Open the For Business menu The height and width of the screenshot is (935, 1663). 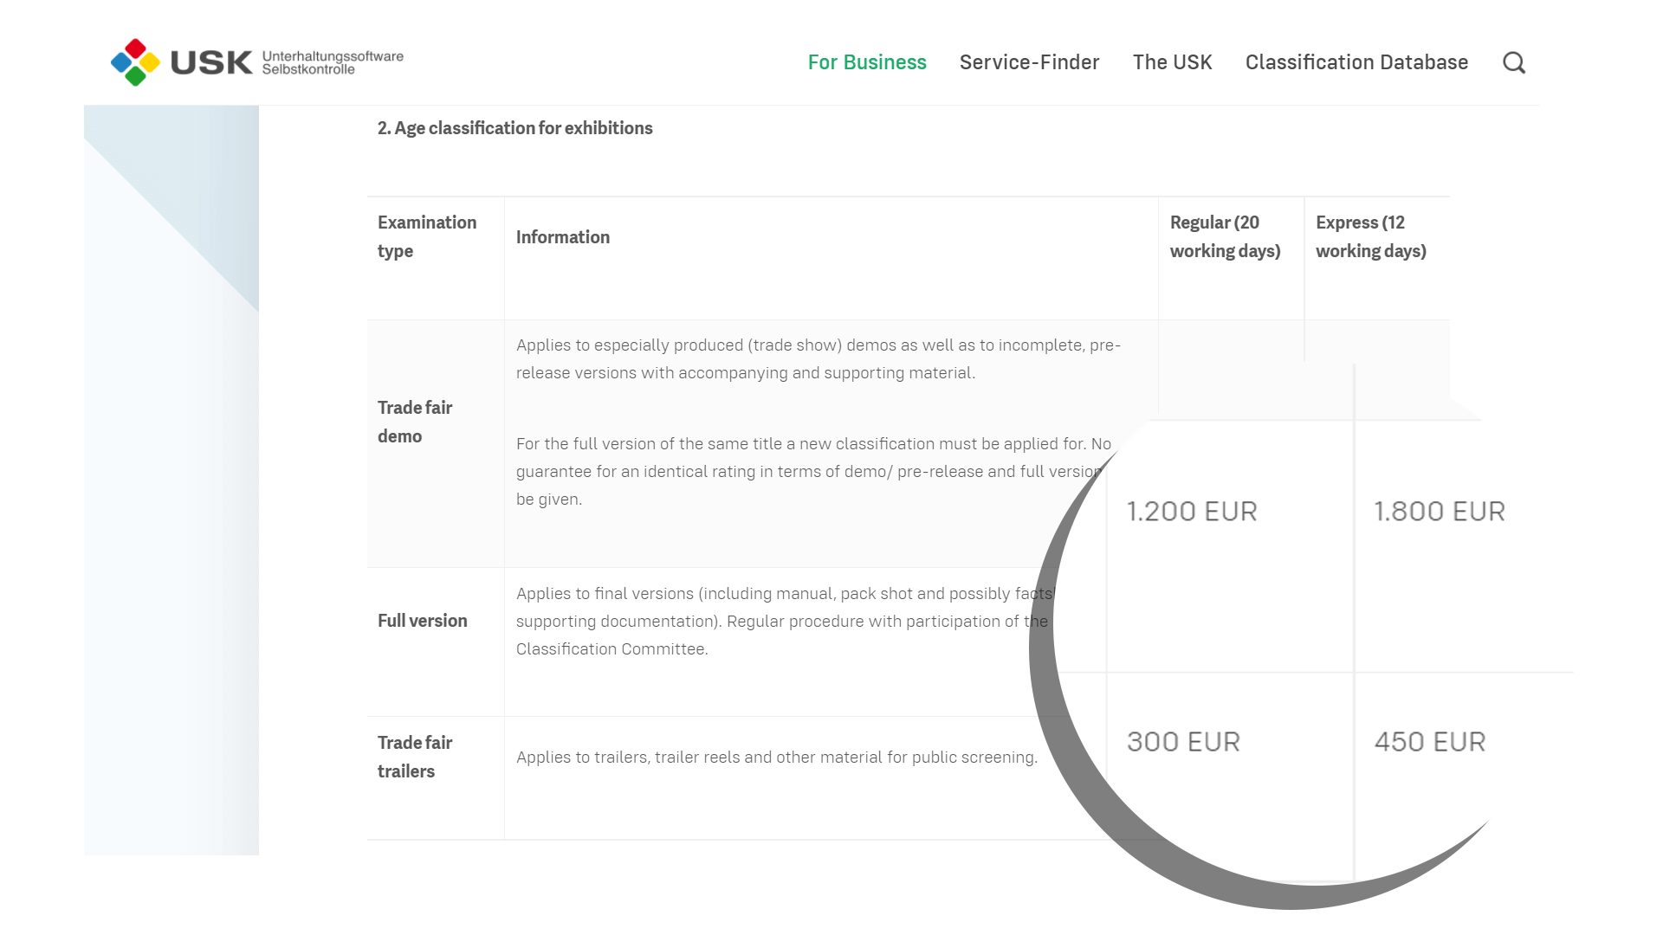[867, 62]
